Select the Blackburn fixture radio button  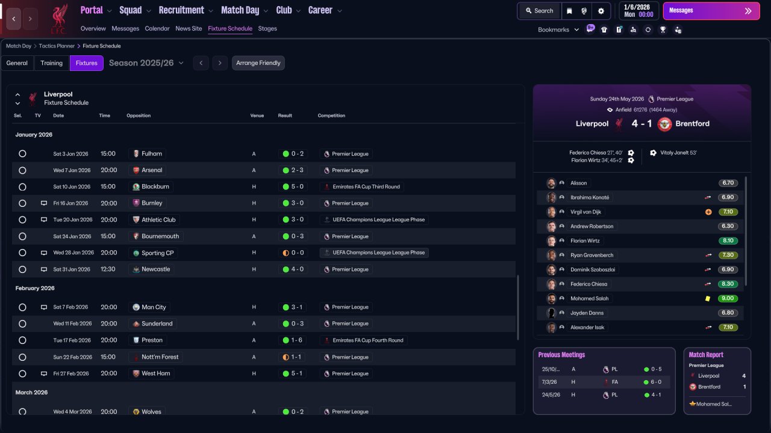pos(22,187)
